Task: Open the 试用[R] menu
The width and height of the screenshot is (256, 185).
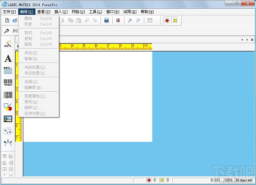Action: (130, 12)
